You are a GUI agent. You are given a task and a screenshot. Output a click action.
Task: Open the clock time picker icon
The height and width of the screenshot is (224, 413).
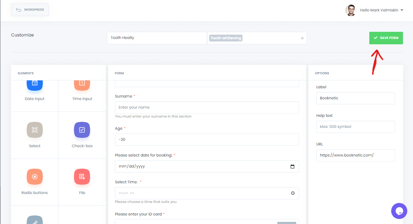pyautogui.click(x=293, y=193)
